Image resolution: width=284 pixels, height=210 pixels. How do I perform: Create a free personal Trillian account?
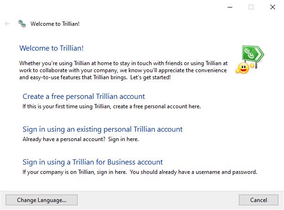pyautogui.click(x=84, y=97)
